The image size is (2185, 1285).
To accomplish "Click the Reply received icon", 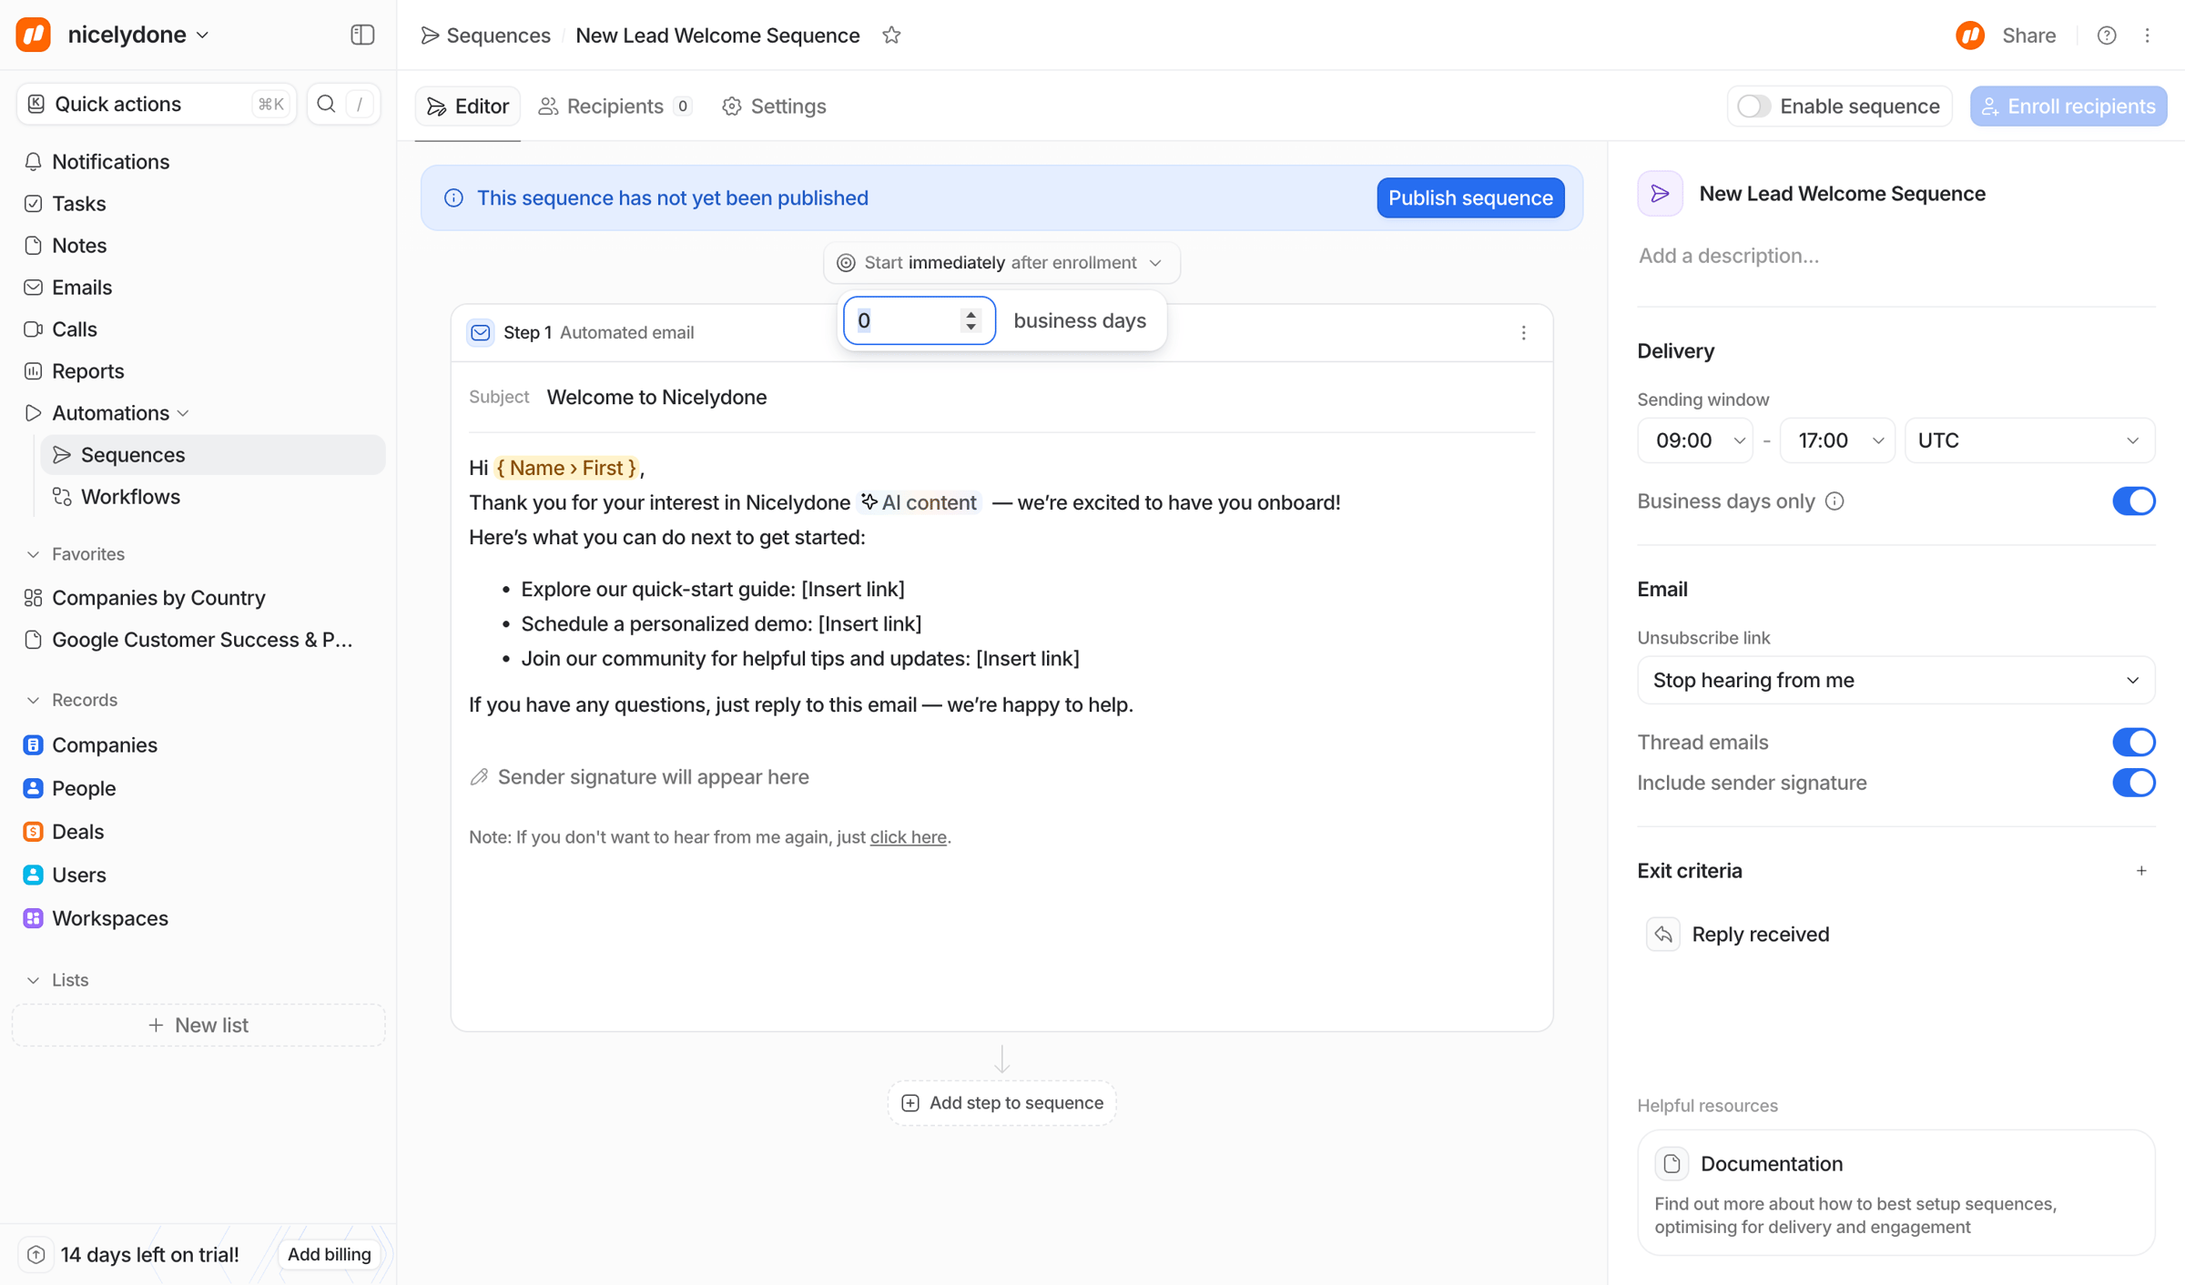I will tap(1663, 935).
